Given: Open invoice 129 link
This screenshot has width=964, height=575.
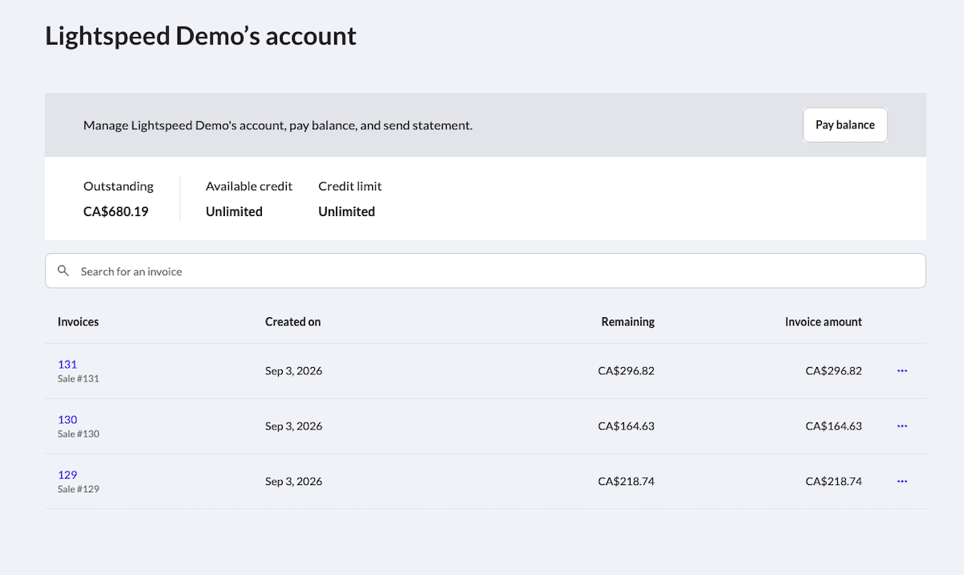Looking at the screenshot, I should click(67, 475).
